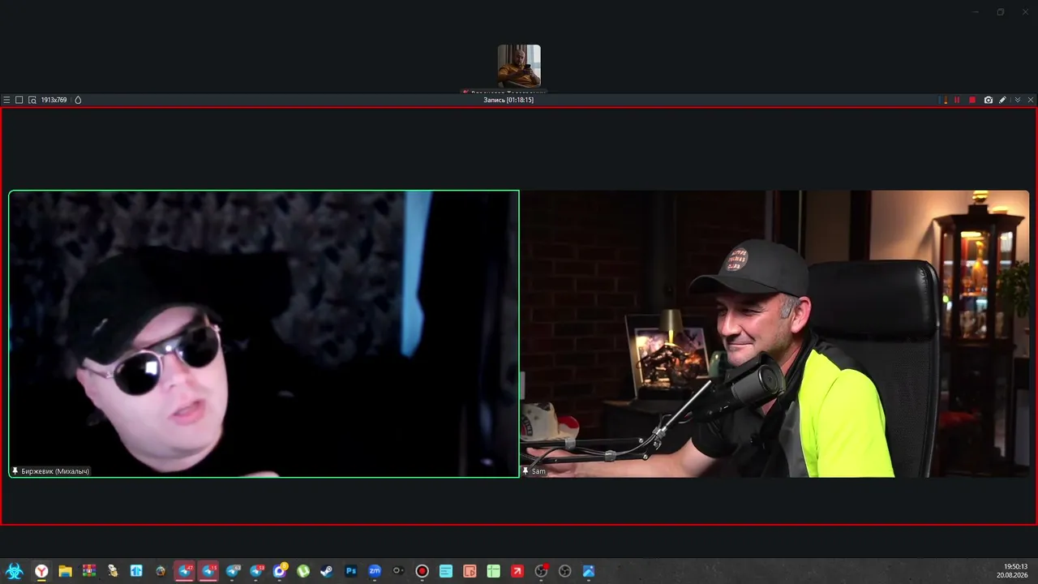Screen dimensions: 1038x584
Task: Open the pencil drawing tool
Action: click(x=1002, y=100)
